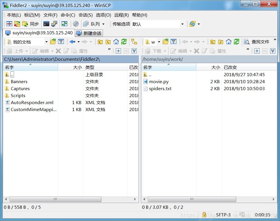The height and width of the screenshot is (221, 280).
Task: Click the 查找文件 find files button
Action: 257,42
